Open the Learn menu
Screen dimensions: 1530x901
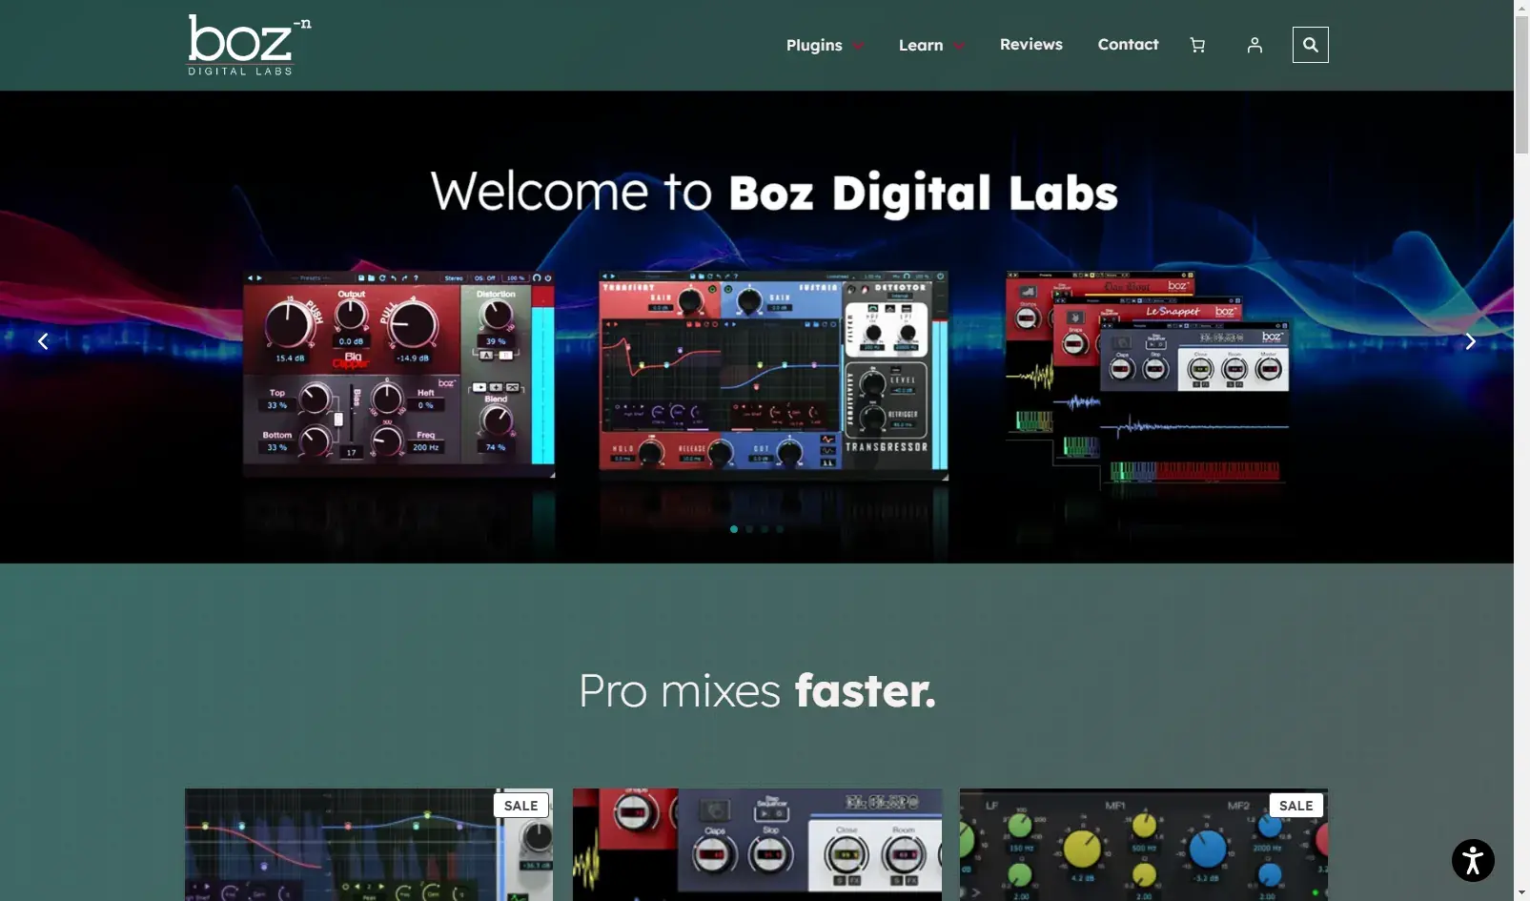pyautogui.click(x=921, y=45)
